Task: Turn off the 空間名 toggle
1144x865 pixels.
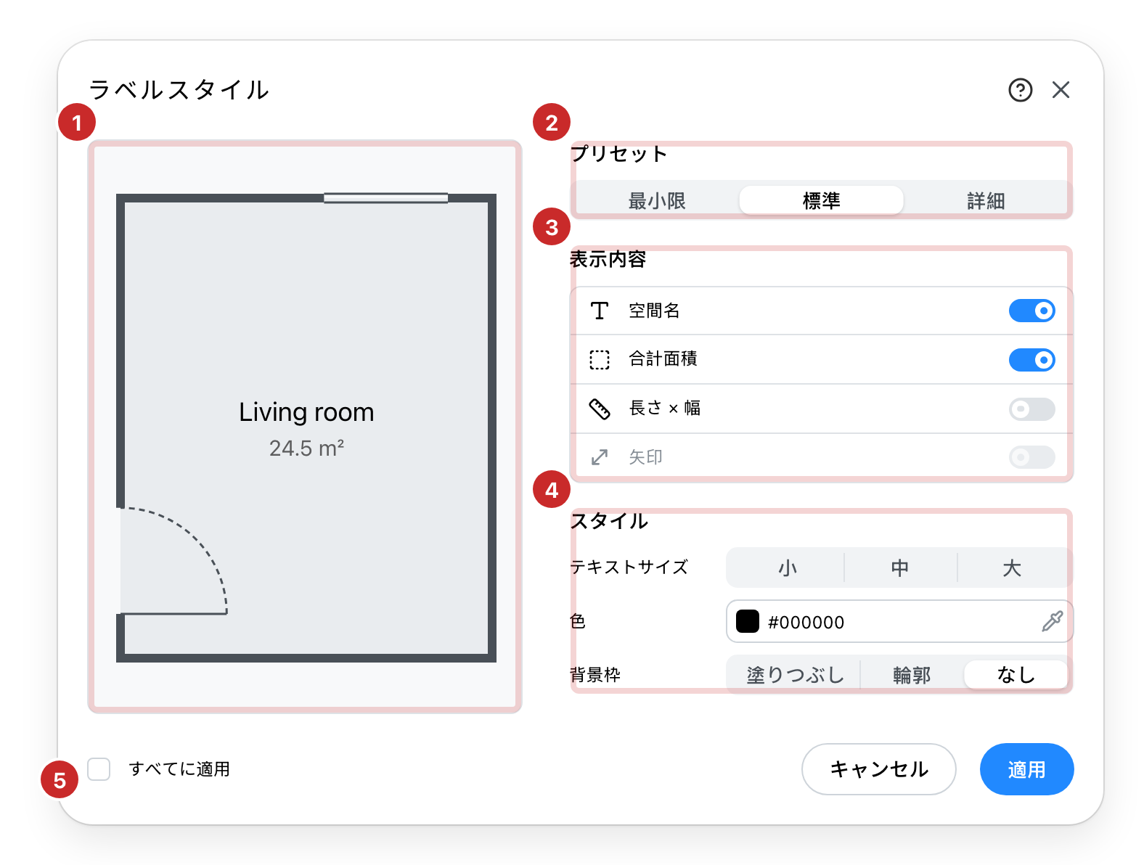Action: tap(1031, 311)
